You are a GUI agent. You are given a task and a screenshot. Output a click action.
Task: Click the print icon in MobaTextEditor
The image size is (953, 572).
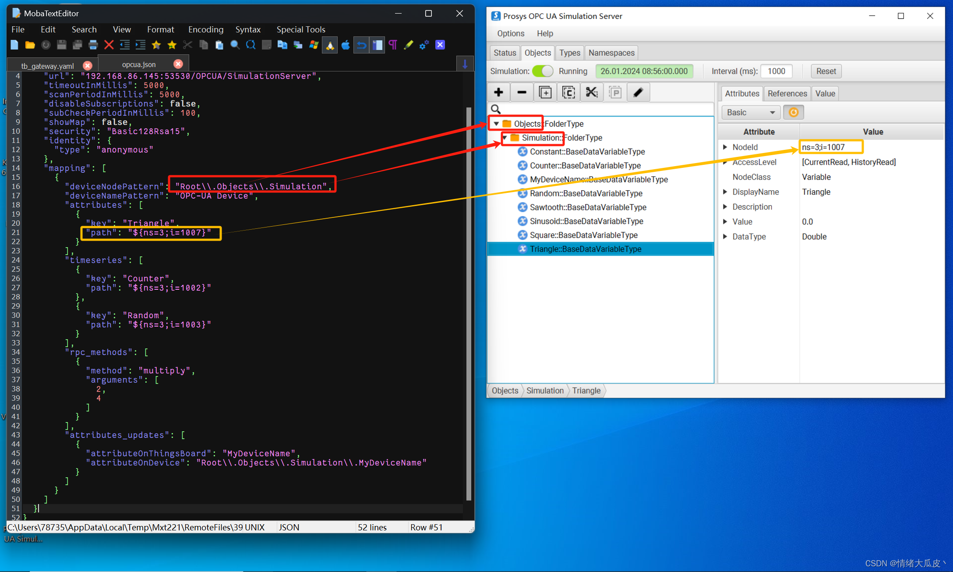(x=93, y=45)
